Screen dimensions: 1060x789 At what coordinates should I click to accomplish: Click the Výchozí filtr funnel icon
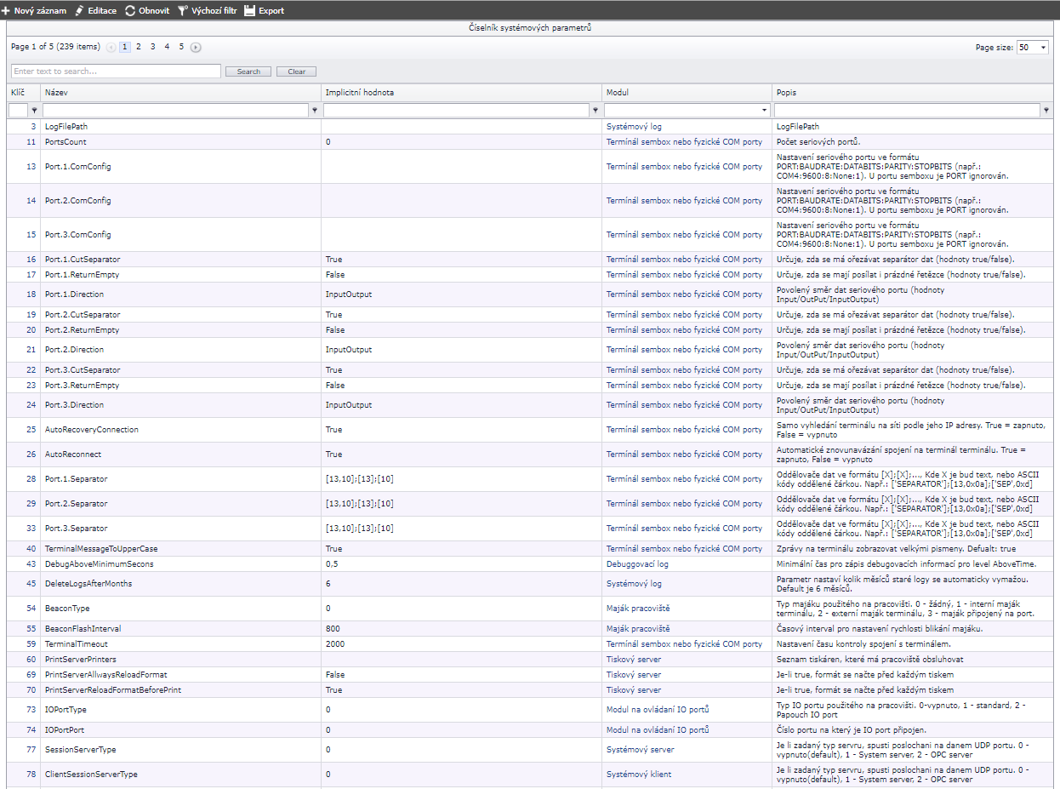(x=182, y=10)
